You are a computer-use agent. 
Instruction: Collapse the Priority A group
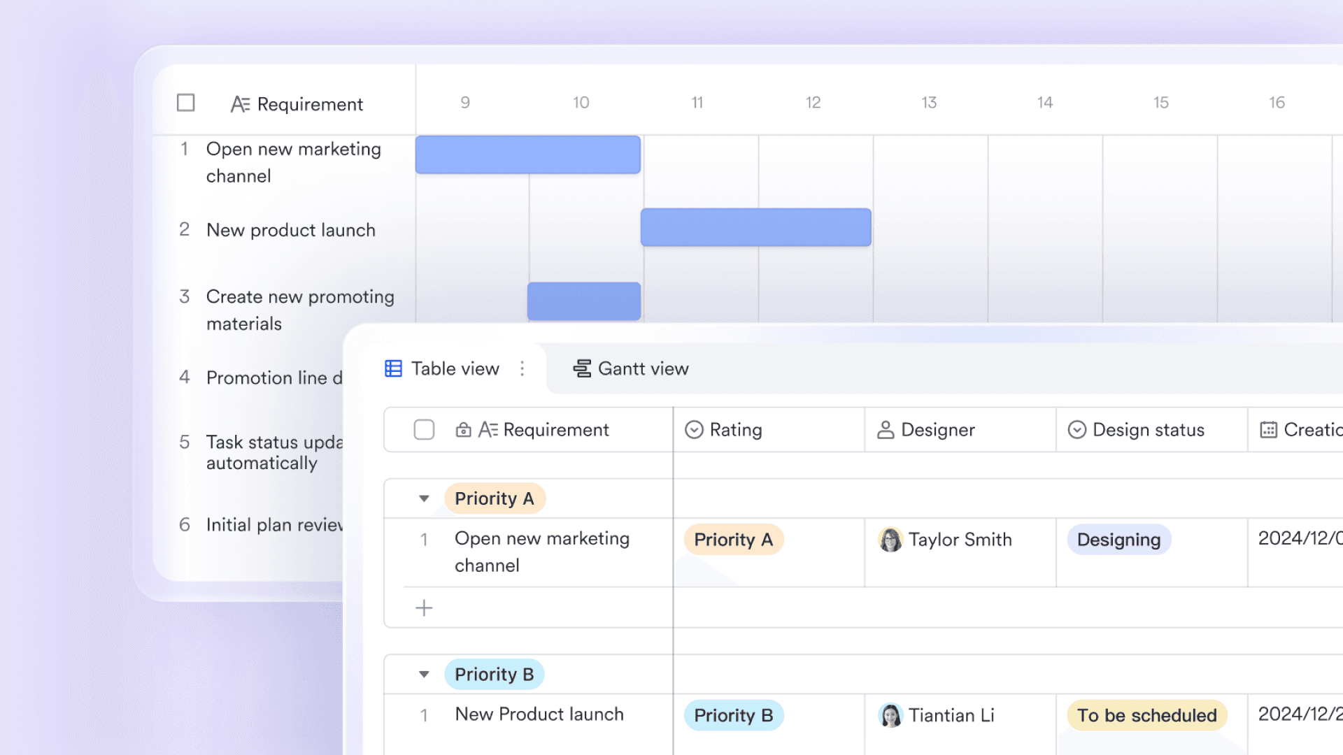[424, 498]
